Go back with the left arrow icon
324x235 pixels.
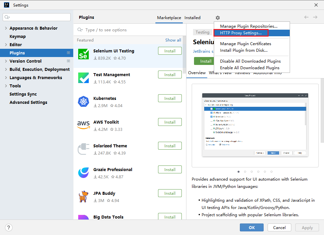(x=306, y=17)
